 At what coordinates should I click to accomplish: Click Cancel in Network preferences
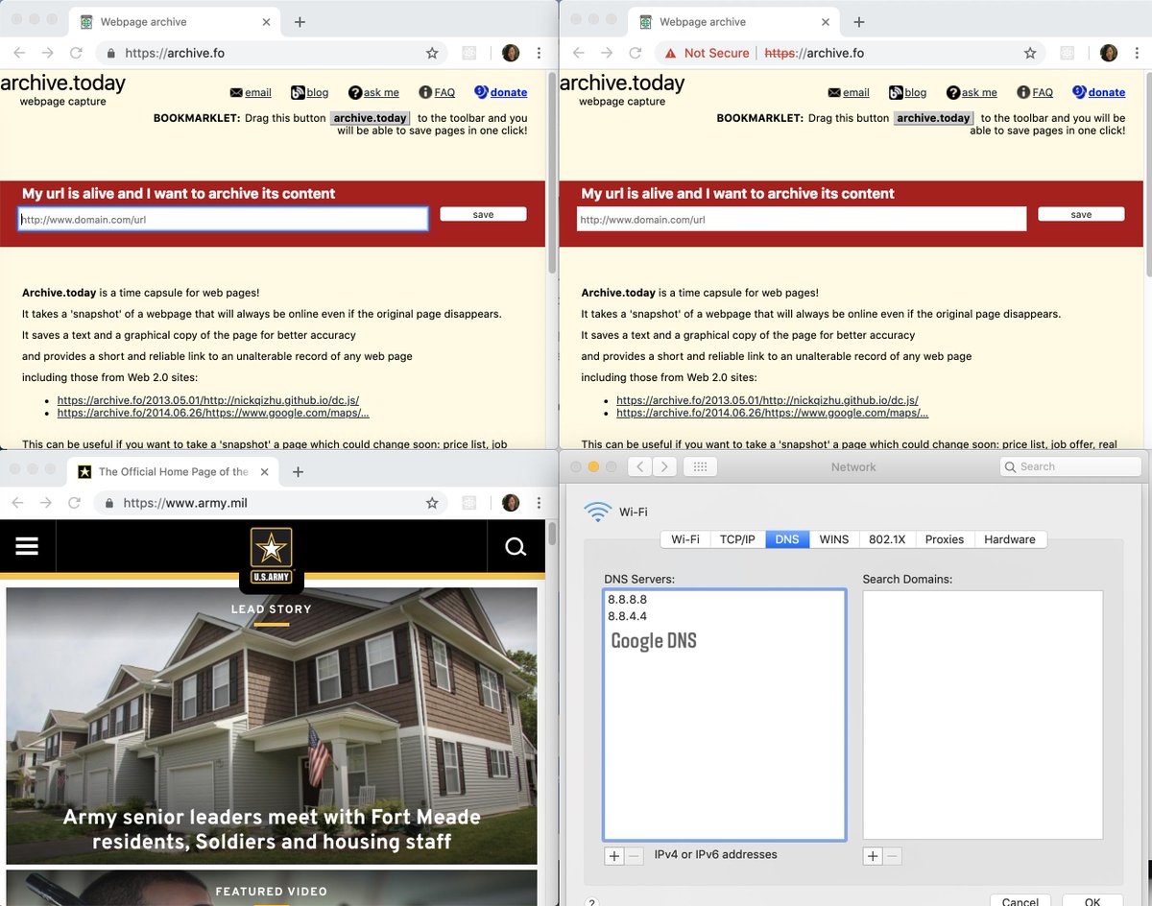(1020, 901)
